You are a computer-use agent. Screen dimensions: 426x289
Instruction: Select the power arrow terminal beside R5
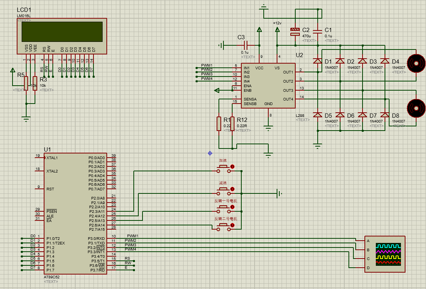(13, 70)
